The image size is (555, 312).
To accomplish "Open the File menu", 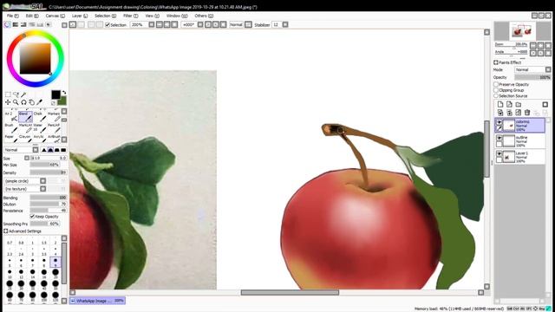I will click(12, 16).
